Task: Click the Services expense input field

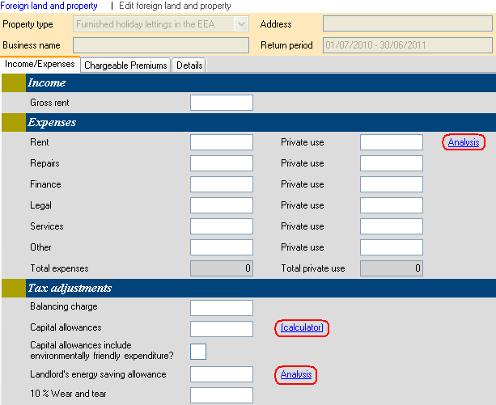Action: (222, 226)
